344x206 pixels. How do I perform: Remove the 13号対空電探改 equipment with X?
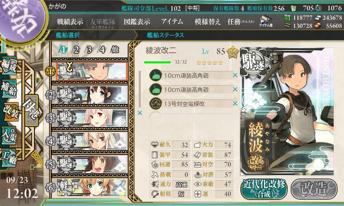tap(235, 103)
